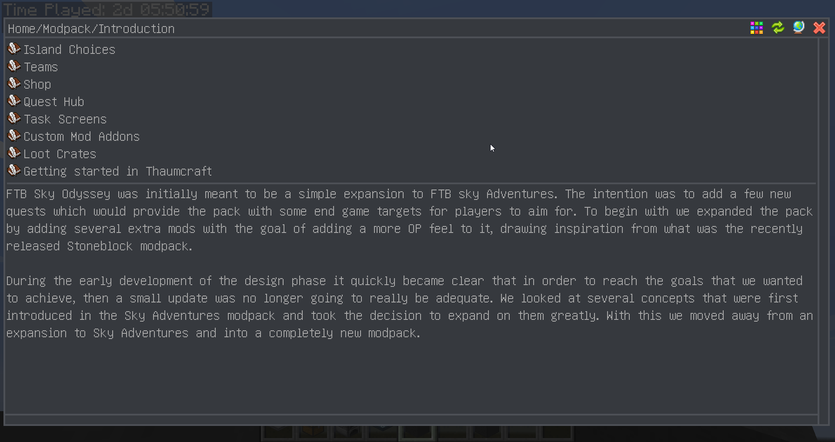Viewport: 835px width, 442px height.
Task: Click the quill icon next to Loot Crates
Action: 14,153
